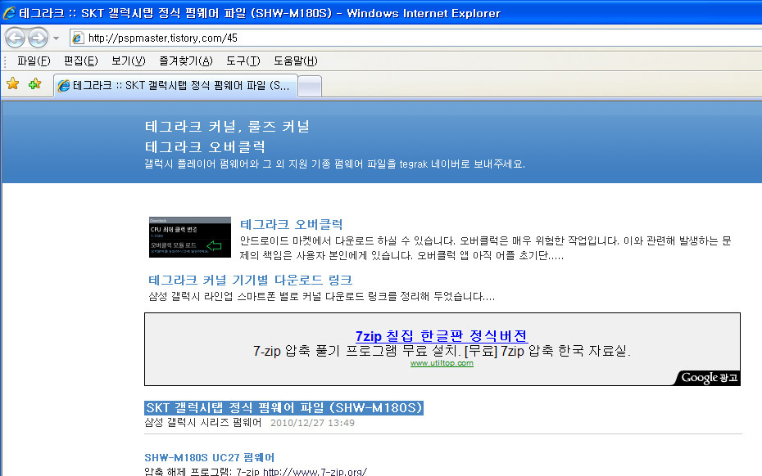The height and width of the screenshot is (476, 762).
Task: Open Favorites Center star icon
Action: click(12, 84)
